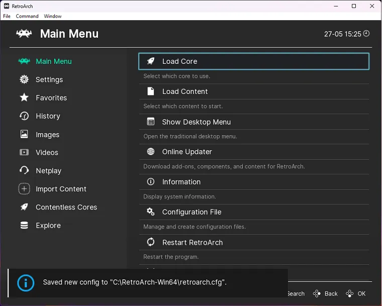The height and width of the screenshot is (306, 382).
Task: Click 'Restart the program.' description
Action: 171,257
